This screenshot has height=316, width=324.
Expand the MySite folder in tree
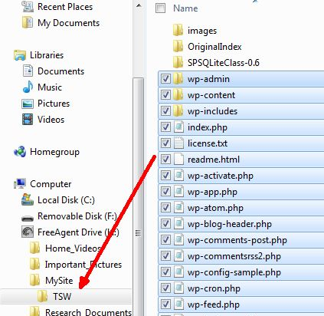point(59,281)
